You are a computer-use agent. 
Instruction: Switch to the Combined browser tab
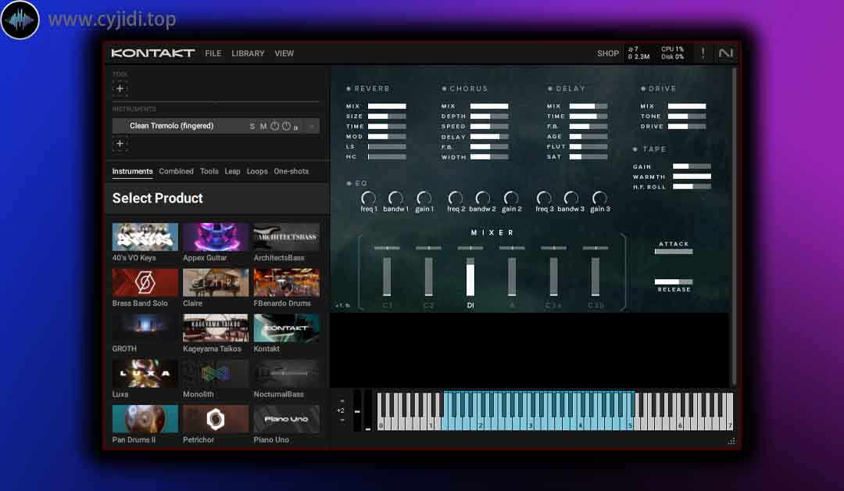[x=176, y=171]
